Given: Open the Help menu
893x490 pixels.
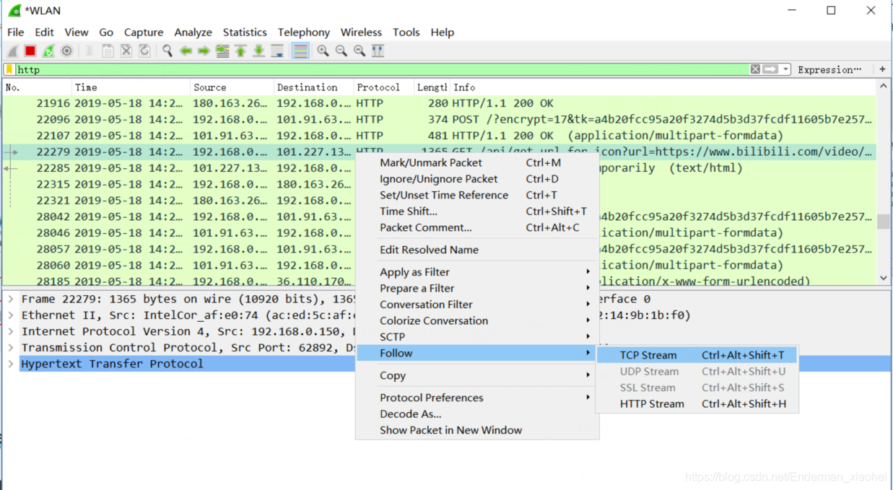Looking at the screenshot, I should [442, 32].
